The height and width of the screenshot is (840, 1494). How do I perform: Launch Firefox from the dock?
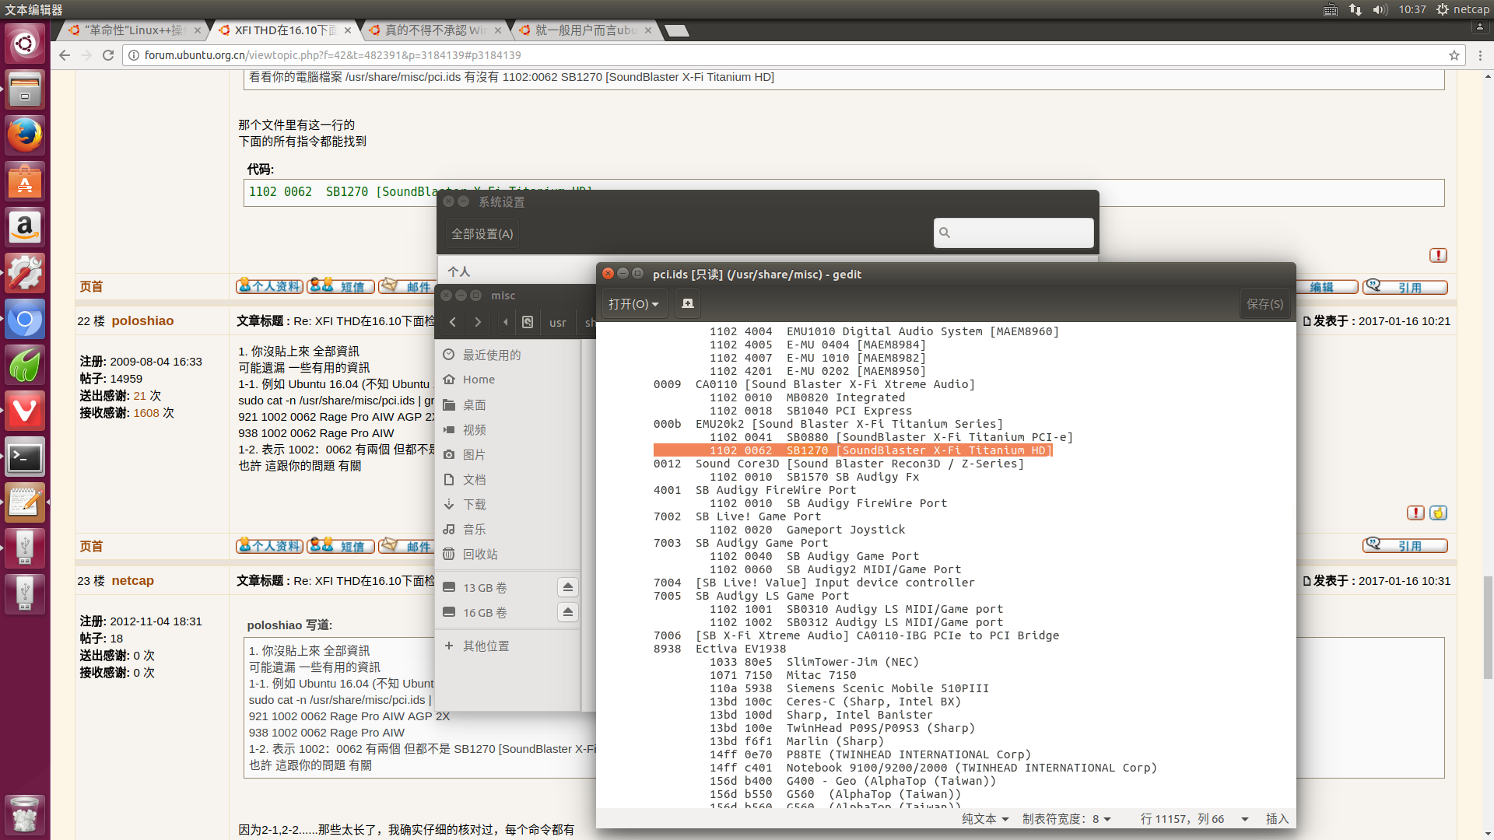pyautogui.click(x=25, y=135)
